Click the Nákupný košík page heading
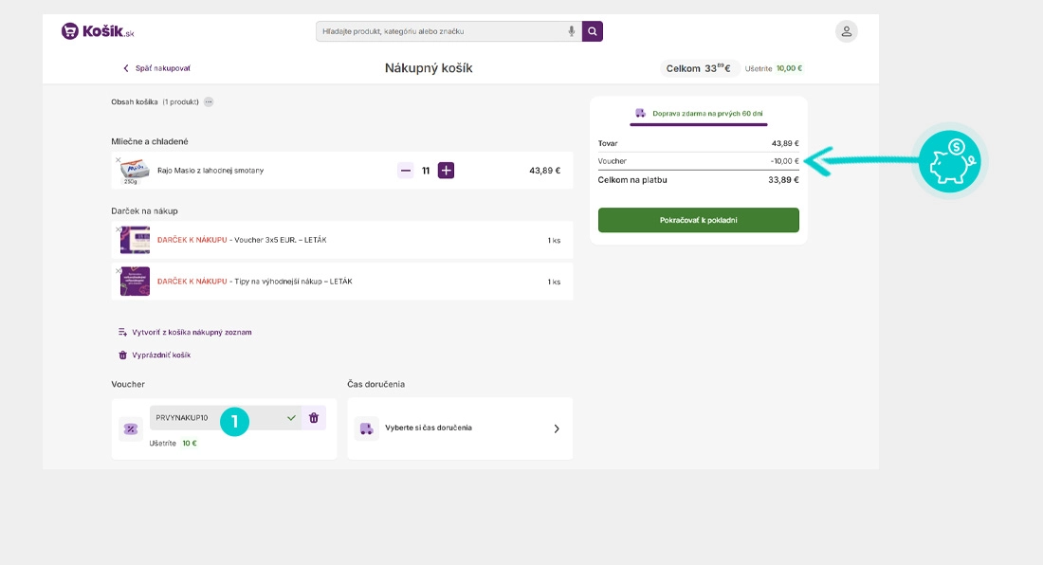The image size is (1043, 565). coord(429,68)
